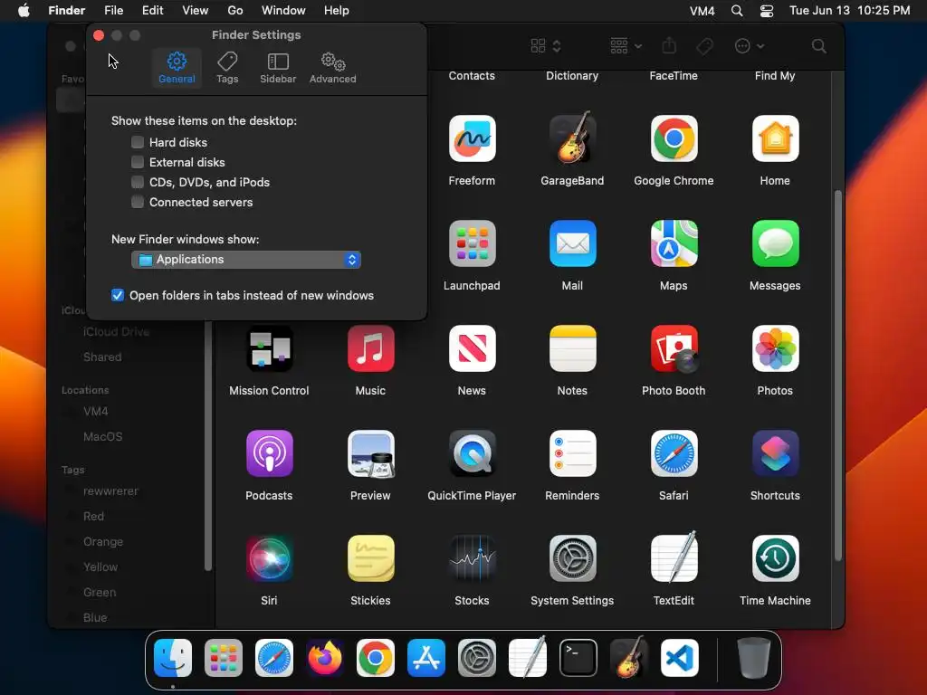Open Launchpad from Applications grid
The image size is (927, 695).
point(472,243)
